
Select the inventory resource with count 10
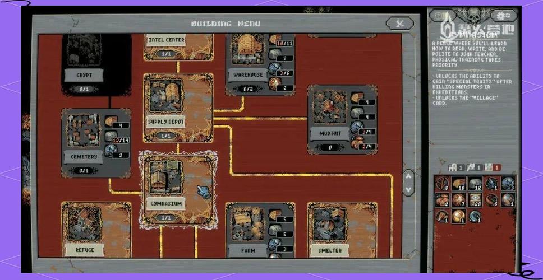459,184
